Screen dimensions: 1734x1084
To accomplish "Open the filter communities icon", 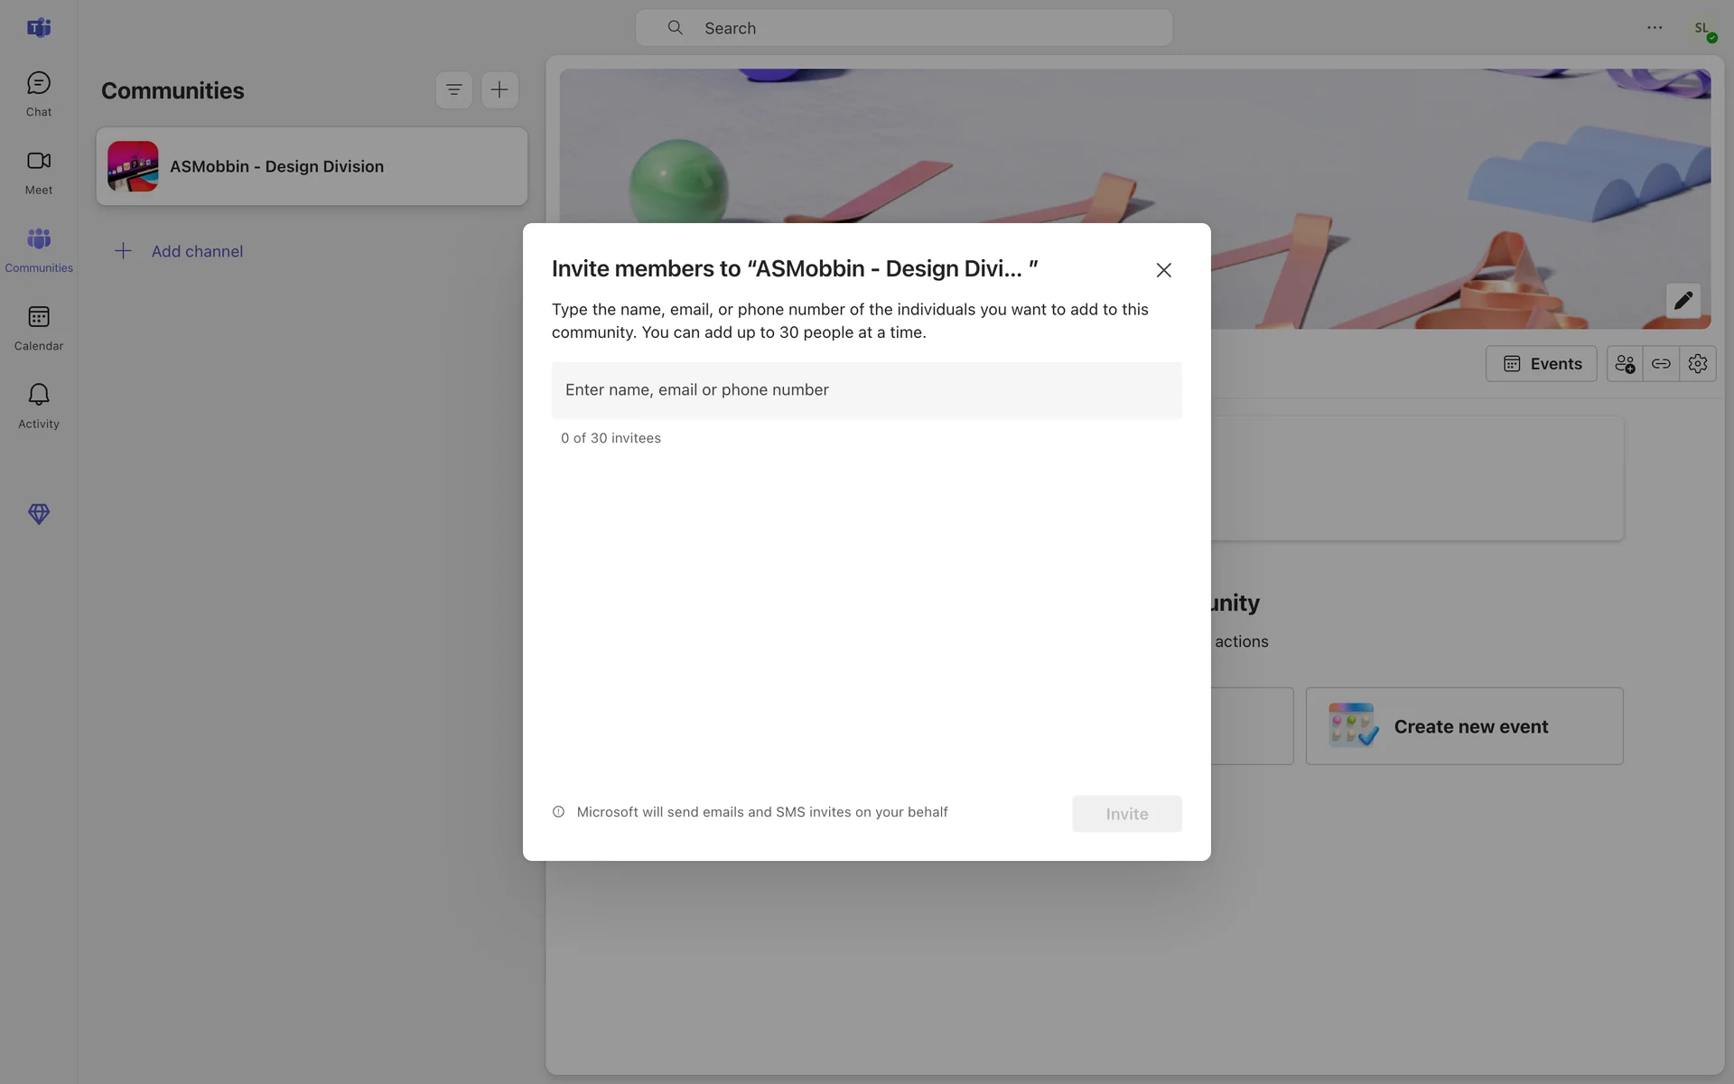I will click(453, 89).
